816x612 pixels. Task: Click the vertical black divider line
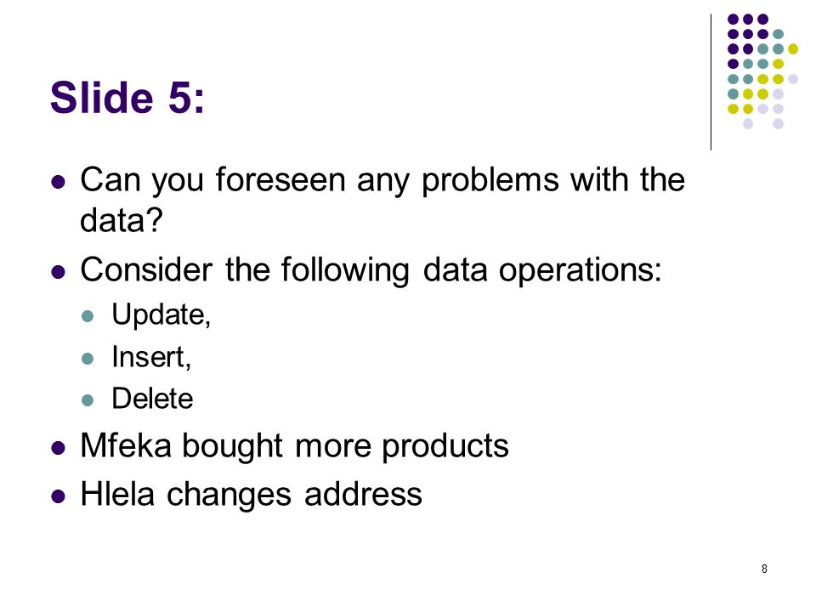(x=711, y=82)
